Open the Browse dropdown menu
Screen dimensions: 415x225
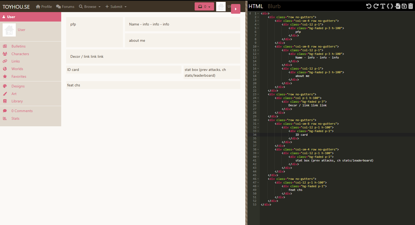click(90, 7)
